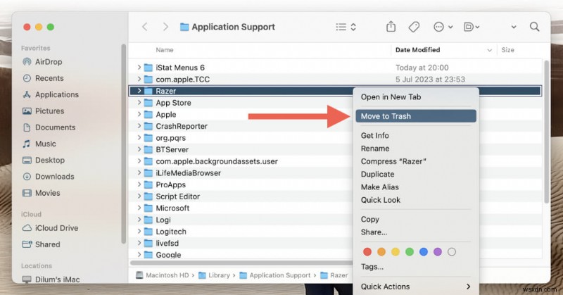
Task: Open AirDrop in the sidebar
Action: (42, 62)
